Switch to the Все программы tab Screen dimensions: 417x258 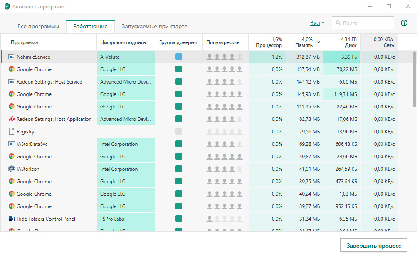point(38,27)
